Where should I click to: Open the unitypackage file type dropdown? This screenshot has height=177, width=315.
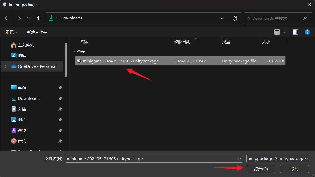coord(306,159)
